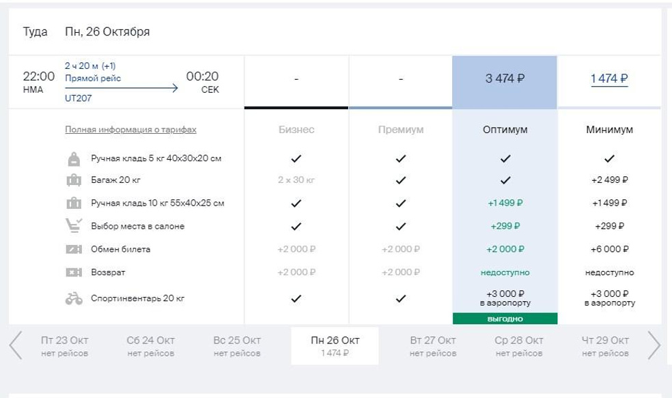Click the flight route arrow under Прямой рейс

(x=122, y=88)
